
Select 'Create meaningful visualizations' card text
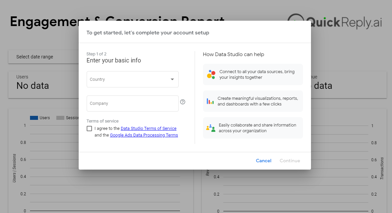coord(258,101)
